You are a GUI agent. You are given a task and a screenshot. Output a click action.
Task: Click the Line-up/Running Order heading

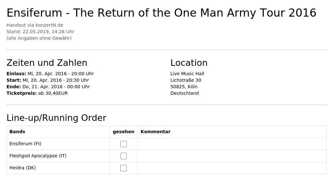pyautogui.click(x=57, y=118)
